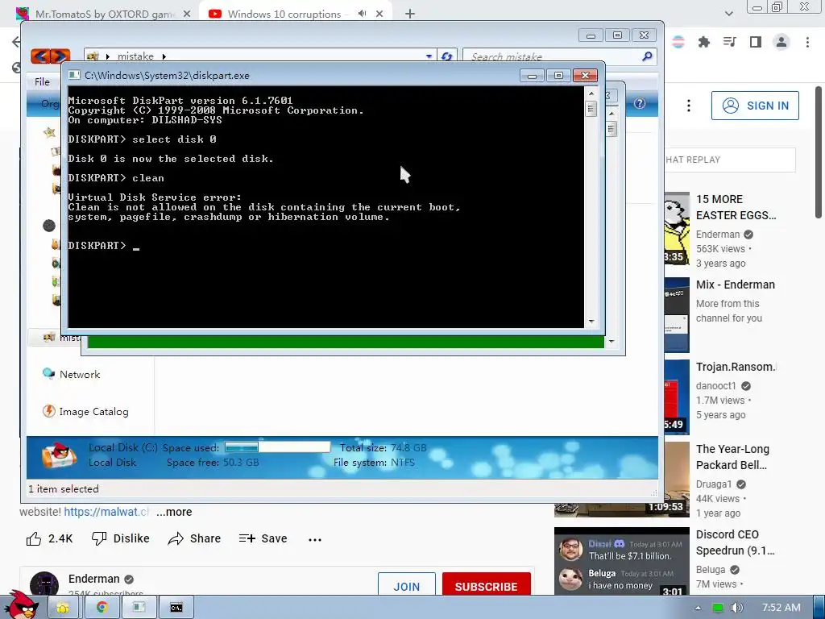The width and height of the screenshot is (825, 619).
Task: Show hidden tray icons arrow
Action: [x=698, y=608]
